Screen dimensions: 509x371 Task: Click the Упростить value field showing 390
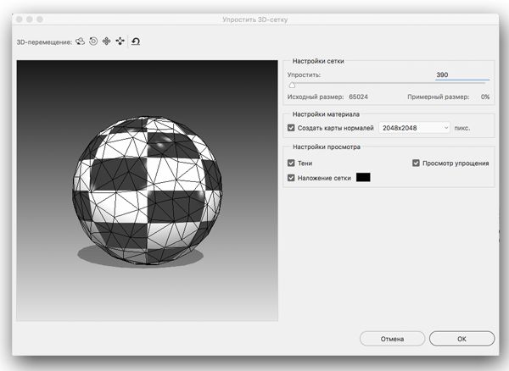pos(462,75)
